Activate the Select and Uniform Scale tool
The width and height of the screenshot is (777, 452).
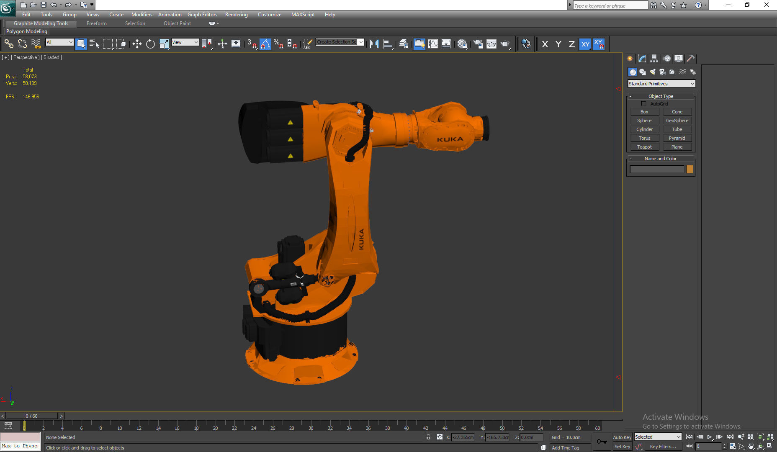pyautogui.click(x=164, y=44)
